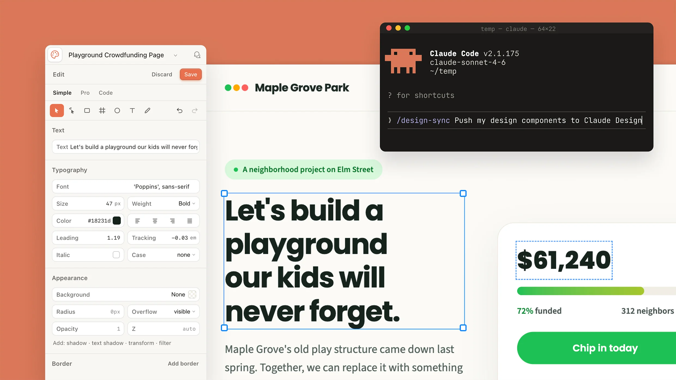Select the arrow pointer tool

coord(57,110)
